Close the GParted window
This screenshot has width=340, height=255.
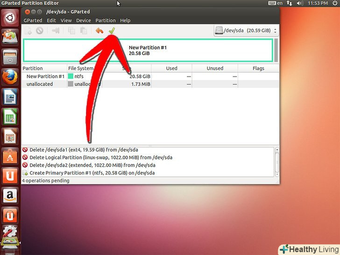(x=27, y=12)
